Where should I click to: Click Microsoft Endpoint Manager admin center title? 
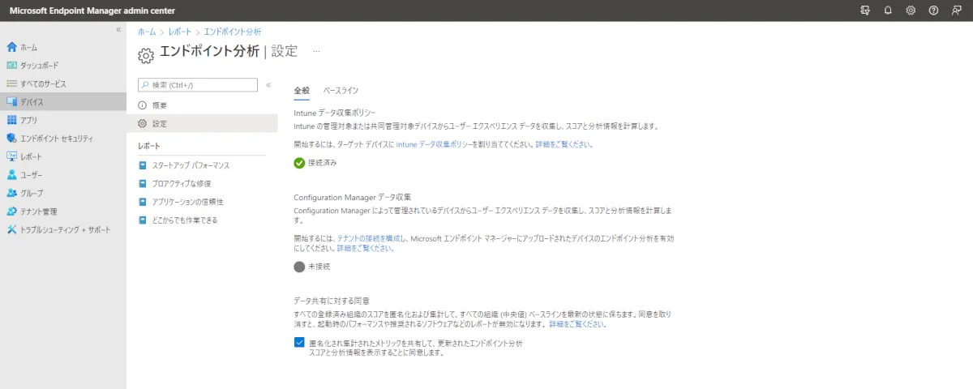[x=92, y=11]
